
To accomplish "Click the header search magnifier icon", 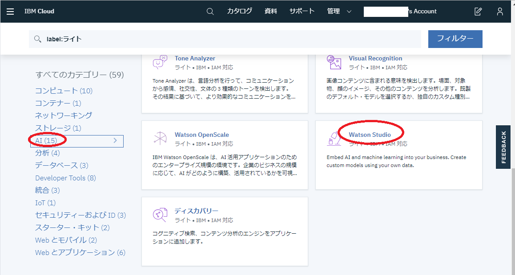I will pos(210,12).
